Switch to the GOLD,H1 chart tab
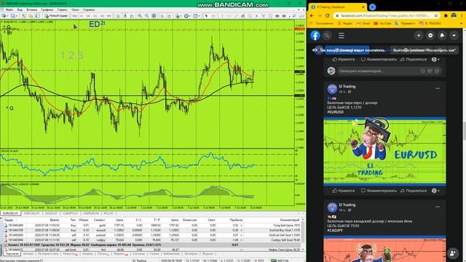Viewport: 466px width, 262px height. (x=52, y=213)
